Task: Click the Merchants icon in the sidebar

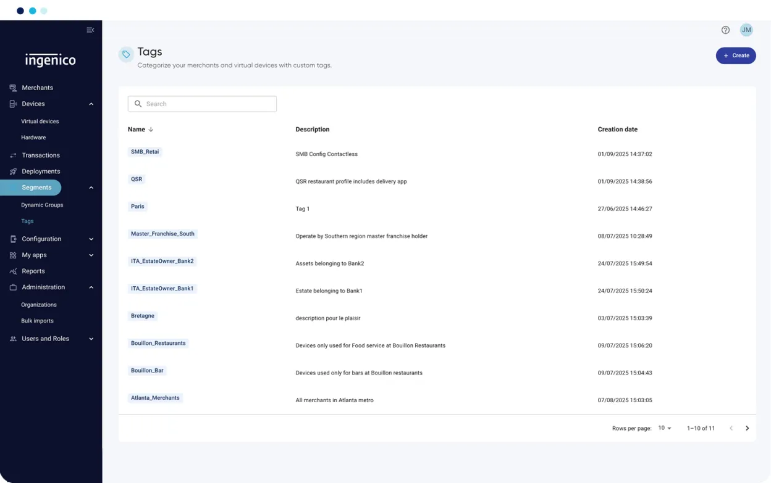Action: coord(13,88)
